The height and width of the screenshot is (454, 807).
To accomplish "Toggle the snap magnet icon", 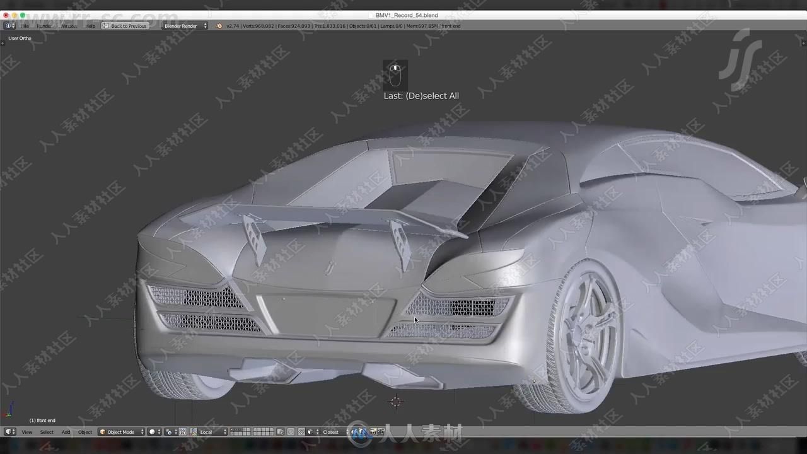I will click(x=301, y=432).
